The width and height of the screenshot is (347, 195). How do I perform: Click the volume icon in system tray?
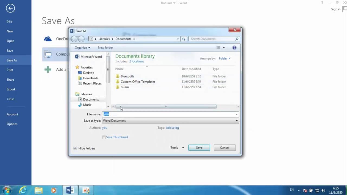click(323, 190)
